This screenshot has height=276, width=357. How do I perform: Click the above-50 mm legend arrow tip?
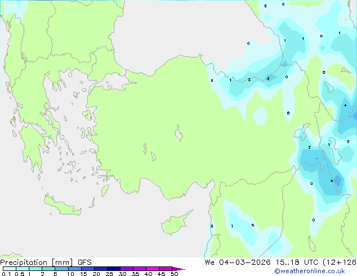point(179,269)
